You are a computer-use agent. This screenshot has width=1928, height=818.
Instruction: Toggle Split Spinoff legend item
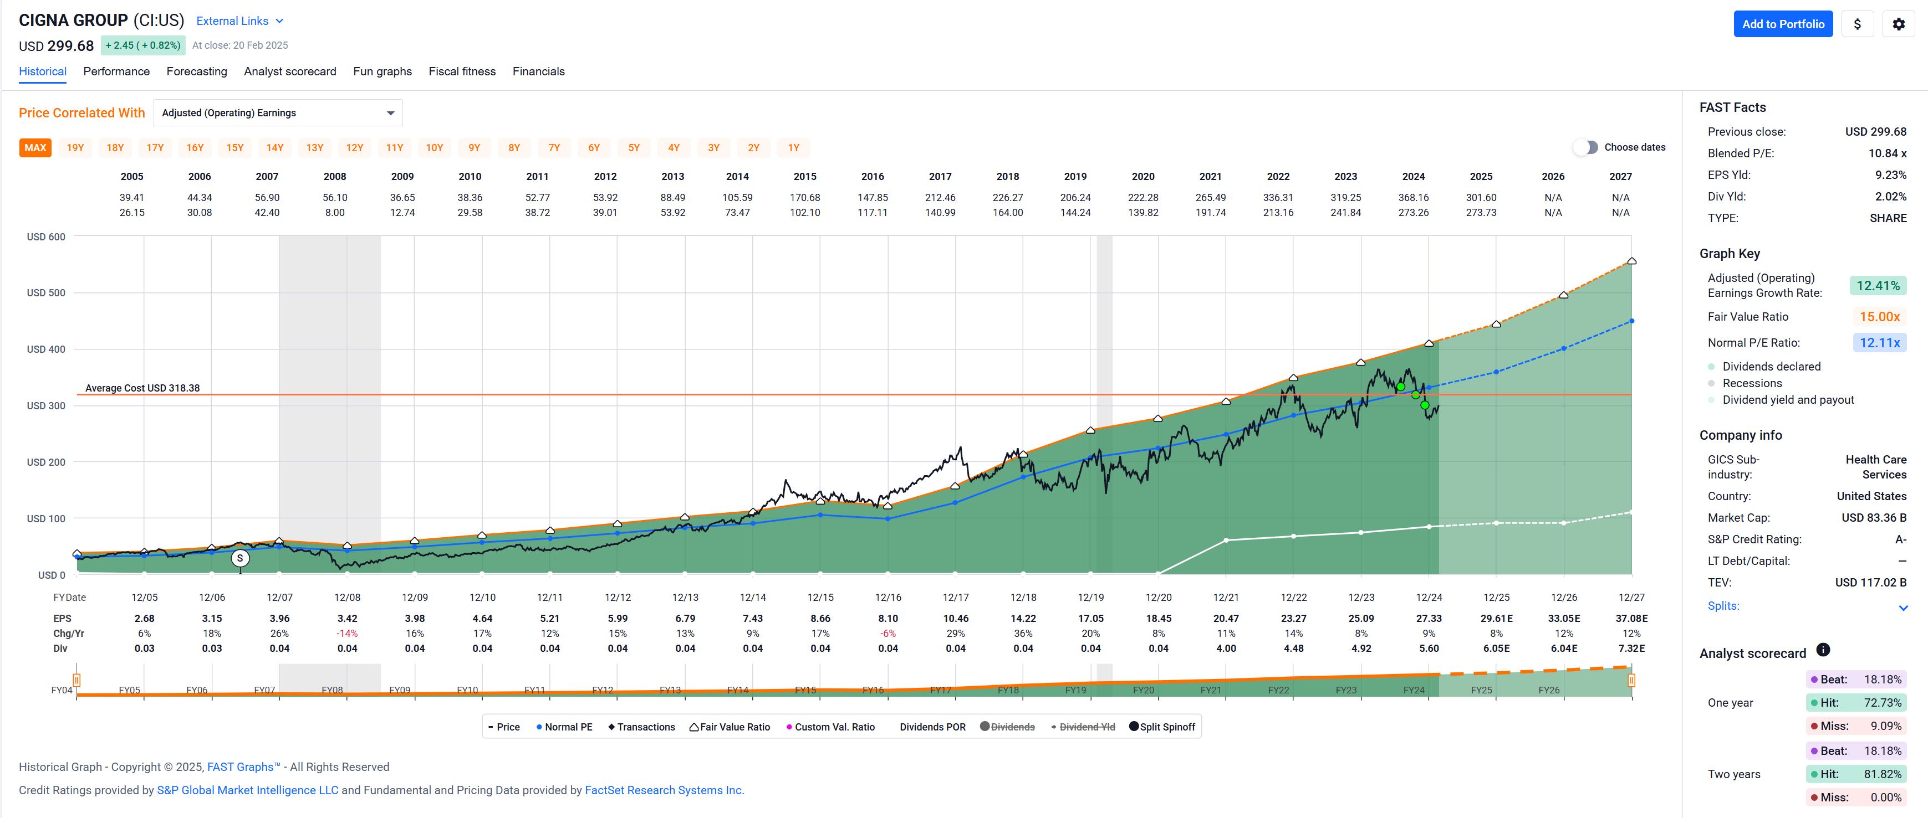tap(1161, 727)
